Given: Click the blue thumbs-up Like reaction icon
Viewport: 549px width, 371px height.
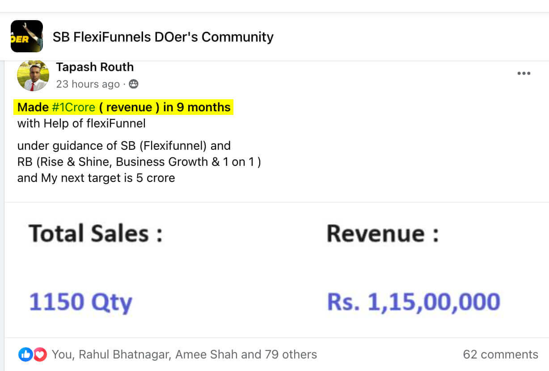Looking at the screenshot, I should point(25,354).
